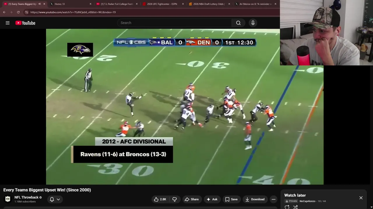Close the Watch later playlist panel

tap(361, 198)
